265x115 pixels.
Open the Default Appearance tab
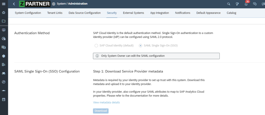point(208,13)
